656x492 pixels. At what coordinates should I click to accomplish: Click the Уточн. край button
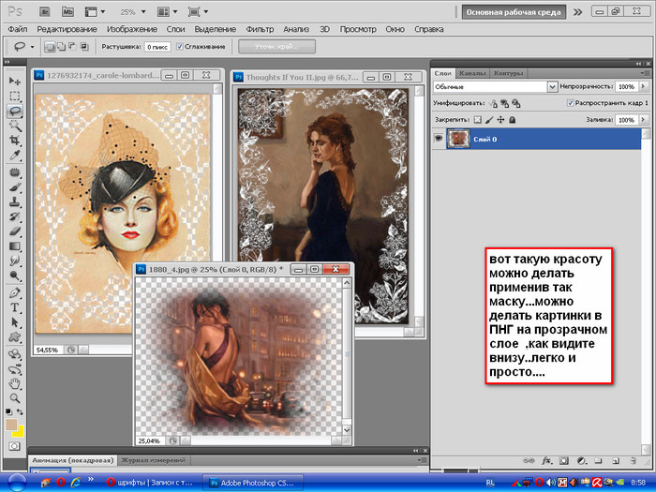click(276, 46)
